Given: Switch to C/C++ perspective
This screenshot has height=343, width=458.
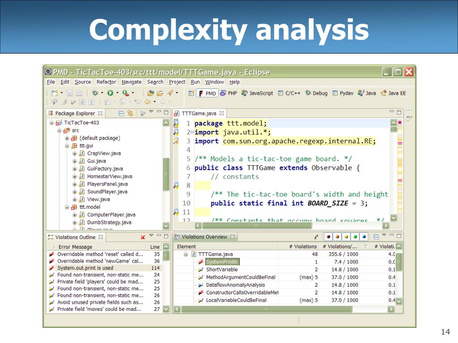Looking at the screenshot, I should click(289, 93).
